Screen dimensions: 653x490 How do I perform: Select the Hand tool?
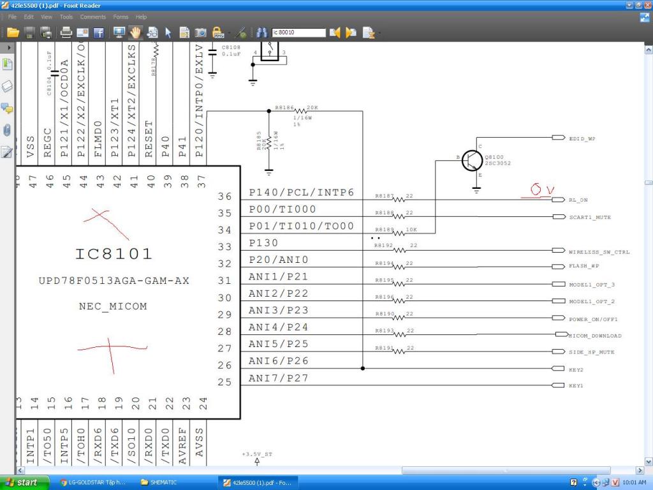click(135, 33)
